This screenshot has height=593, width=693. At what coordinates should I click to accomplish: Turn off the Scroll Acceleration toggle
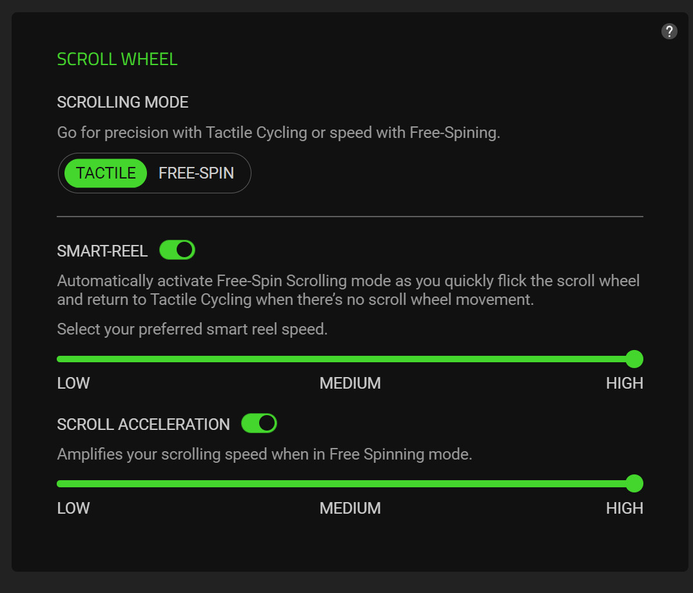pos(259,423)
